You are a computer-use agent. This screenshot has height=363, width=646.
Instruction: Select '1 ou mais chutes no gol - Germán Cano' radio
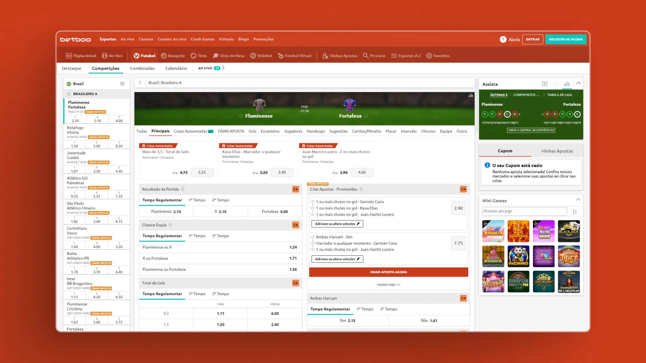313,202
